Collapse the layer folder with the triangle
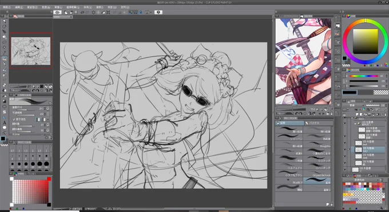The image size is (389, 212). 355,123
